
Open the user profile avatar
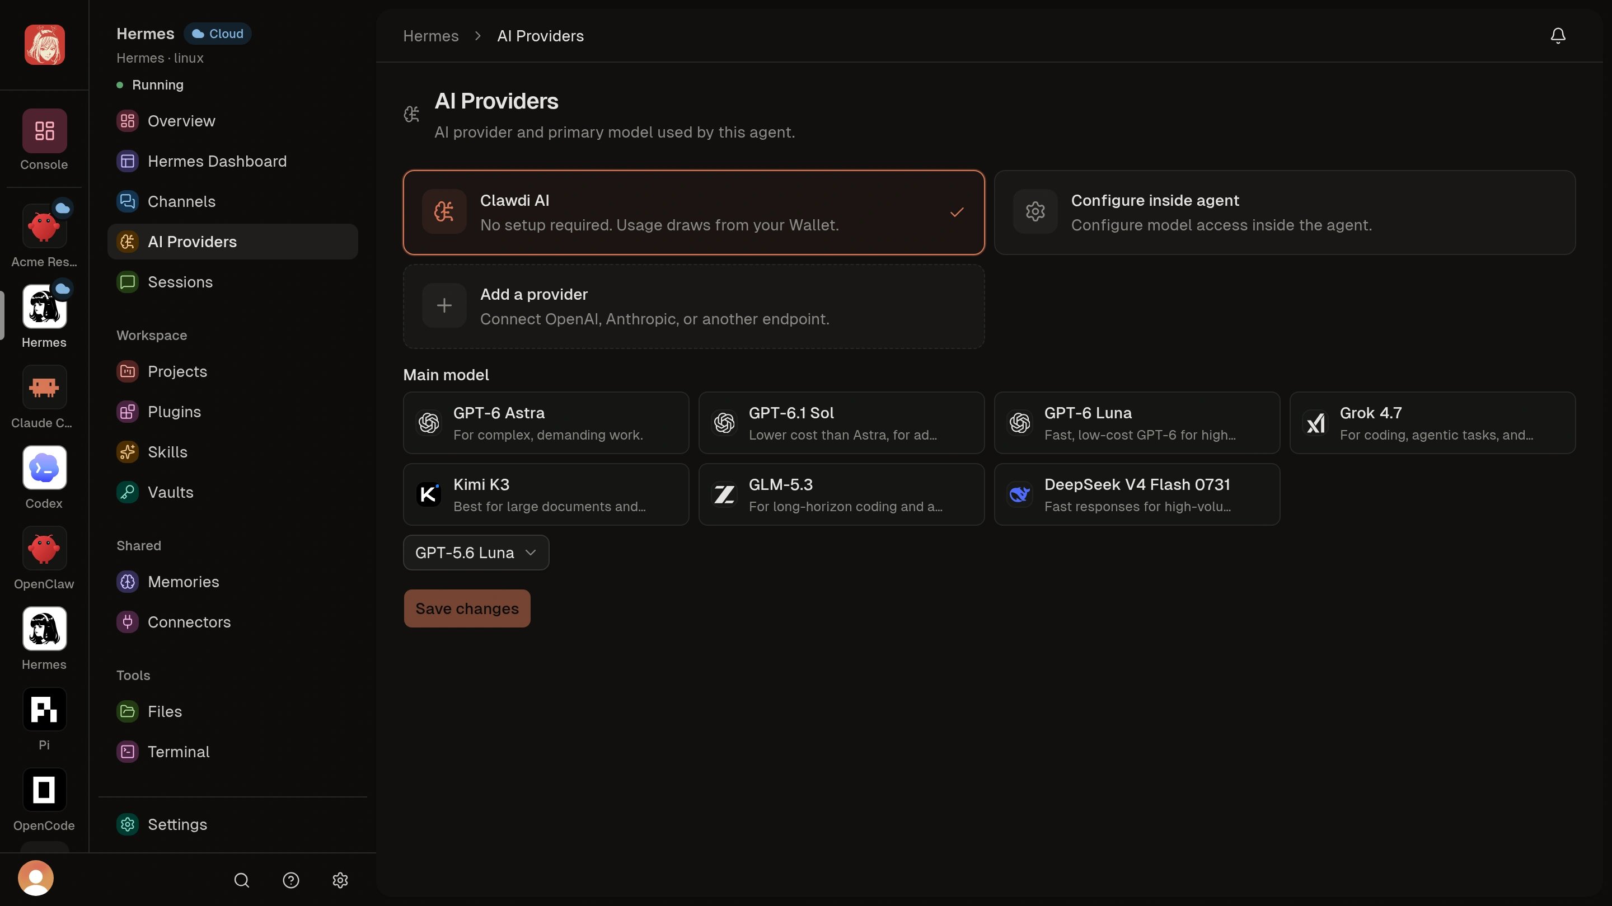(36, 878)
